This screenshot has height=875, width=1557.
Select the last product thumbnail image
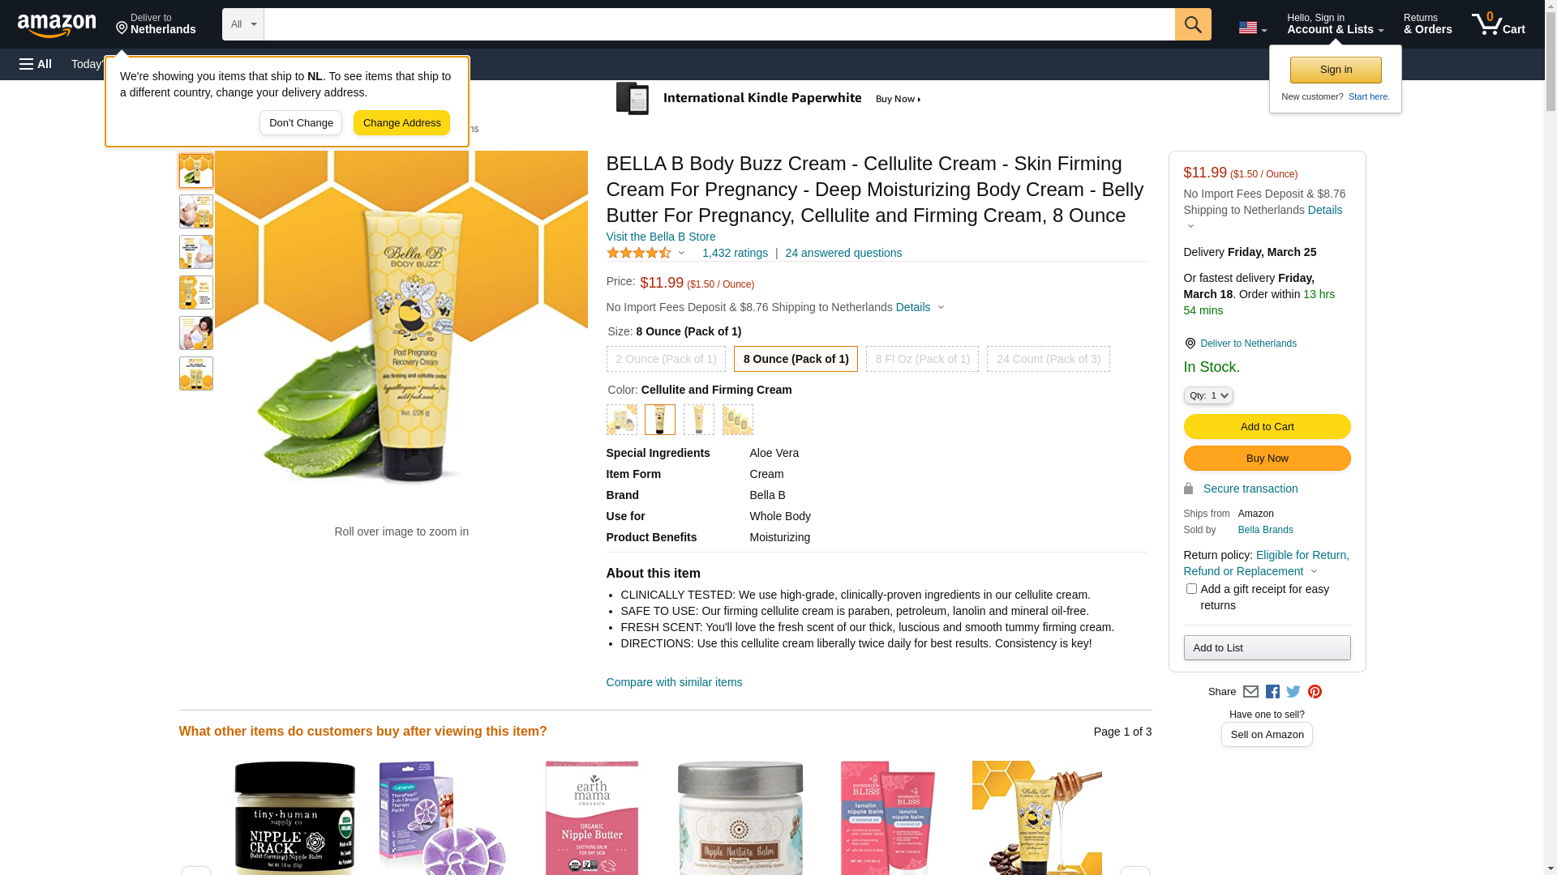pyautogui.click(x=196, y=373)
